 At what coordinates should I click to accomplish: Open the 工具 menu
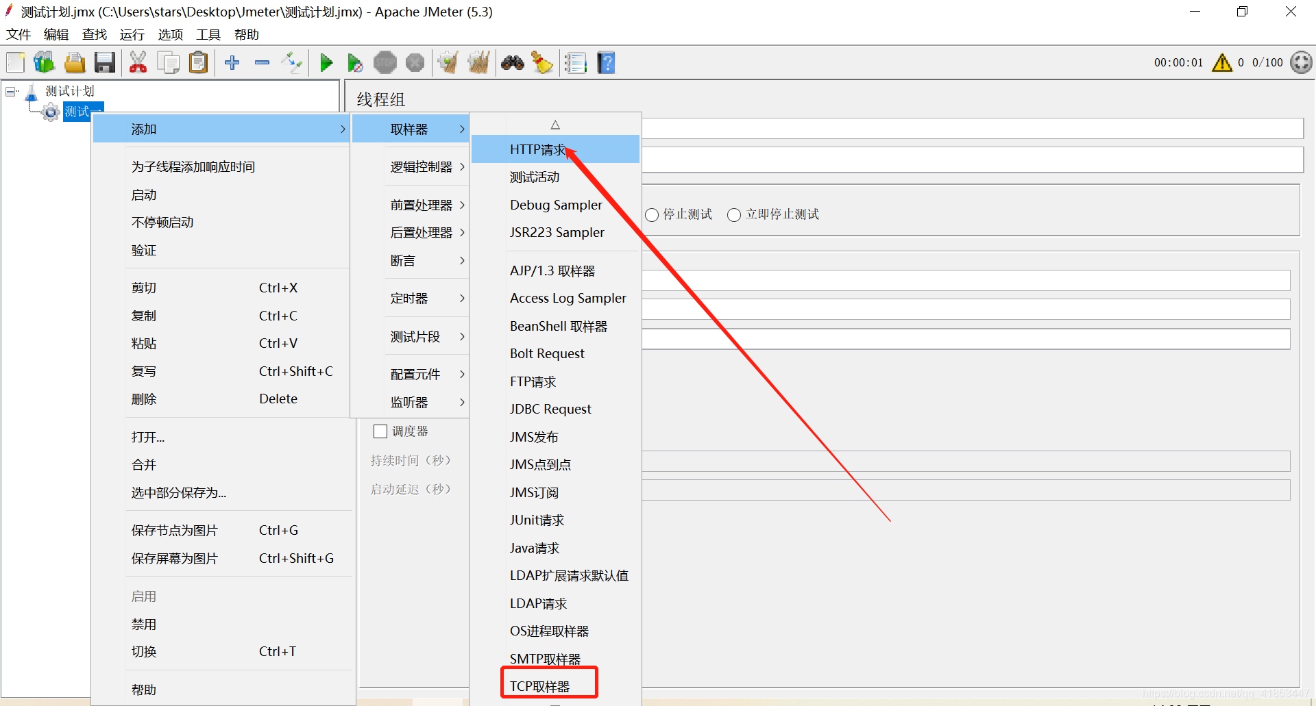coord(208,34)
